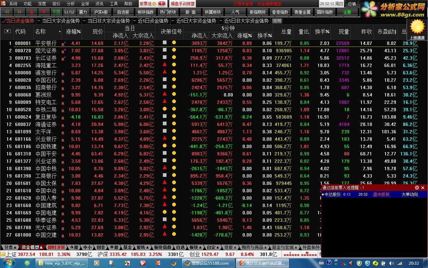Click the gray square signal for 平安银行
Screen dimensions: 428x268
(165, 43)
